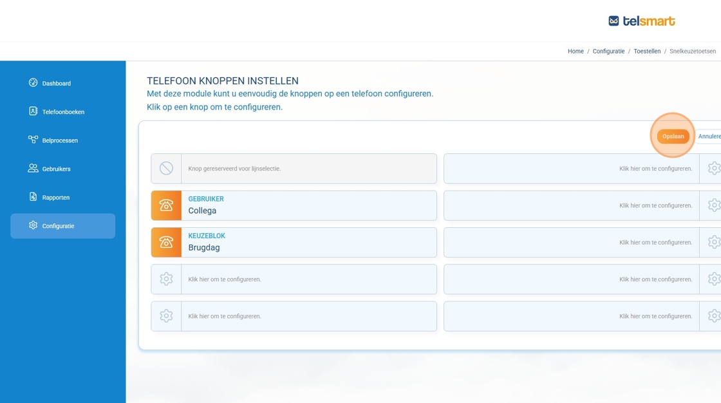Click the Dashboard gauge icon in sidebar
The height and width of the screenshot is (403, 721).
click(33, 83)
